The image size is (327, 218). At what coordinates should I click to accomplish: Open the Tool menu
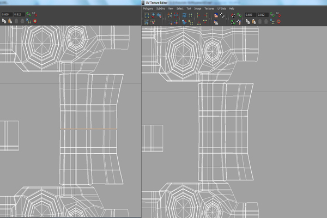point(189,9)
